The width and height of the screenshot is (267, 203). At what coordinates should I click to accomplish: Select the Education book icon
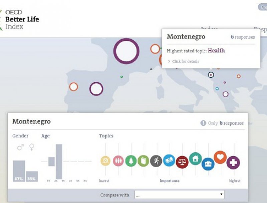click(x=143, y=161)
